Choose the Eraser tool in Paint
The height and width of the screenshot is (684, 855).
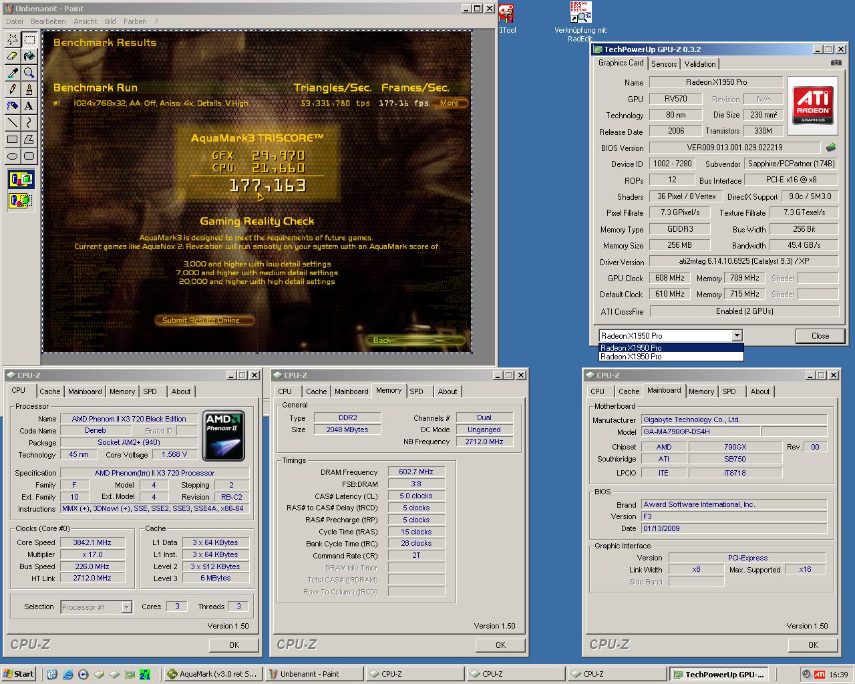point(13,56)
